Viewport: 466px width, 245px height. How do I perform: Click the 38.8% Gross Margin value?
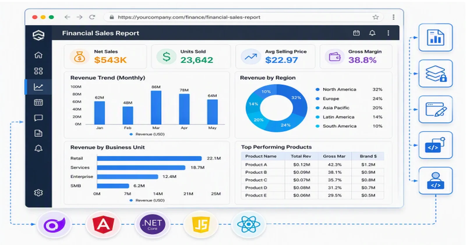coord(362,60)
